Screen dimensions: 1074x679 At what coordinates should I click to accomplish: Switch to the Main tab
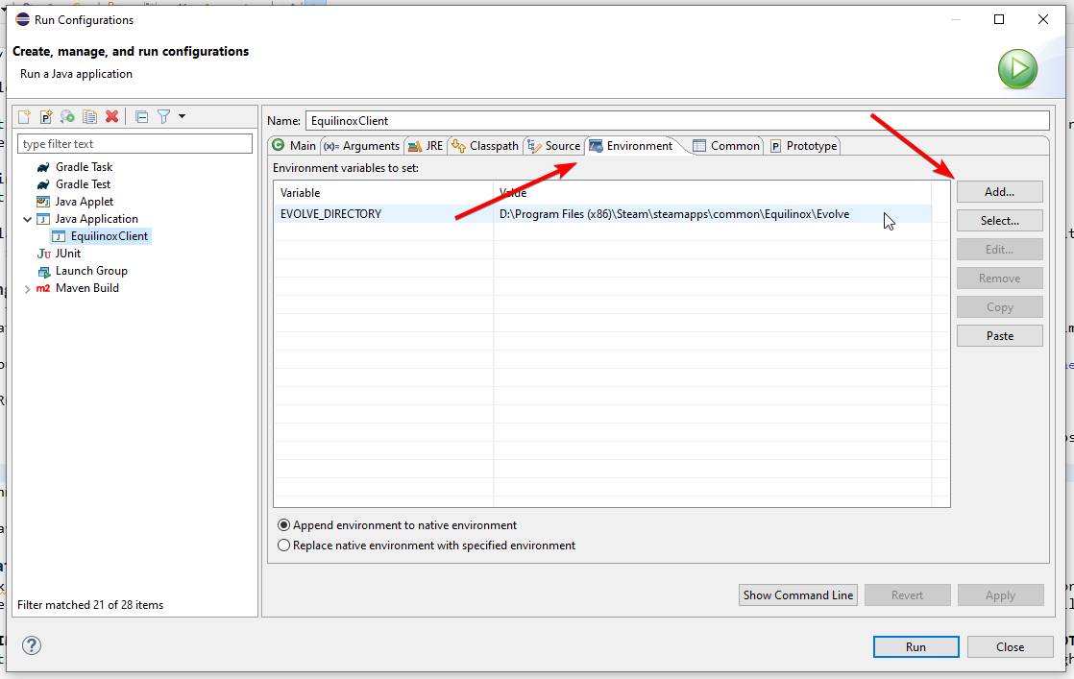point(295,146)
